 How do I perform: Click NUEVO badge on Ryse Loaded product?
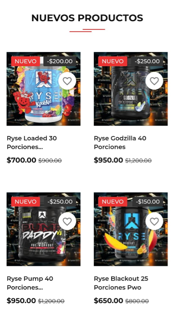(x=26, y=61)
